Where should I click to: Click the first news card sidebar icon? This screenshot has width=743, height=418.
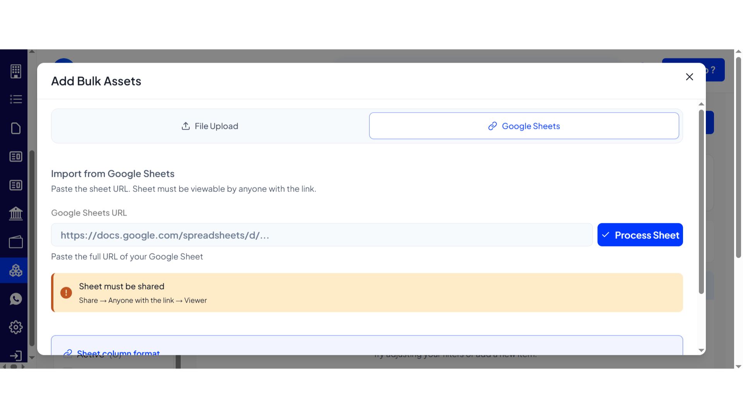[x=15, y=157]
